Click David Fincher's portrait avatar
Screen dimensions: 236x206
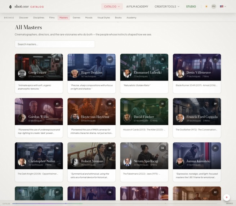coord(127,118)
